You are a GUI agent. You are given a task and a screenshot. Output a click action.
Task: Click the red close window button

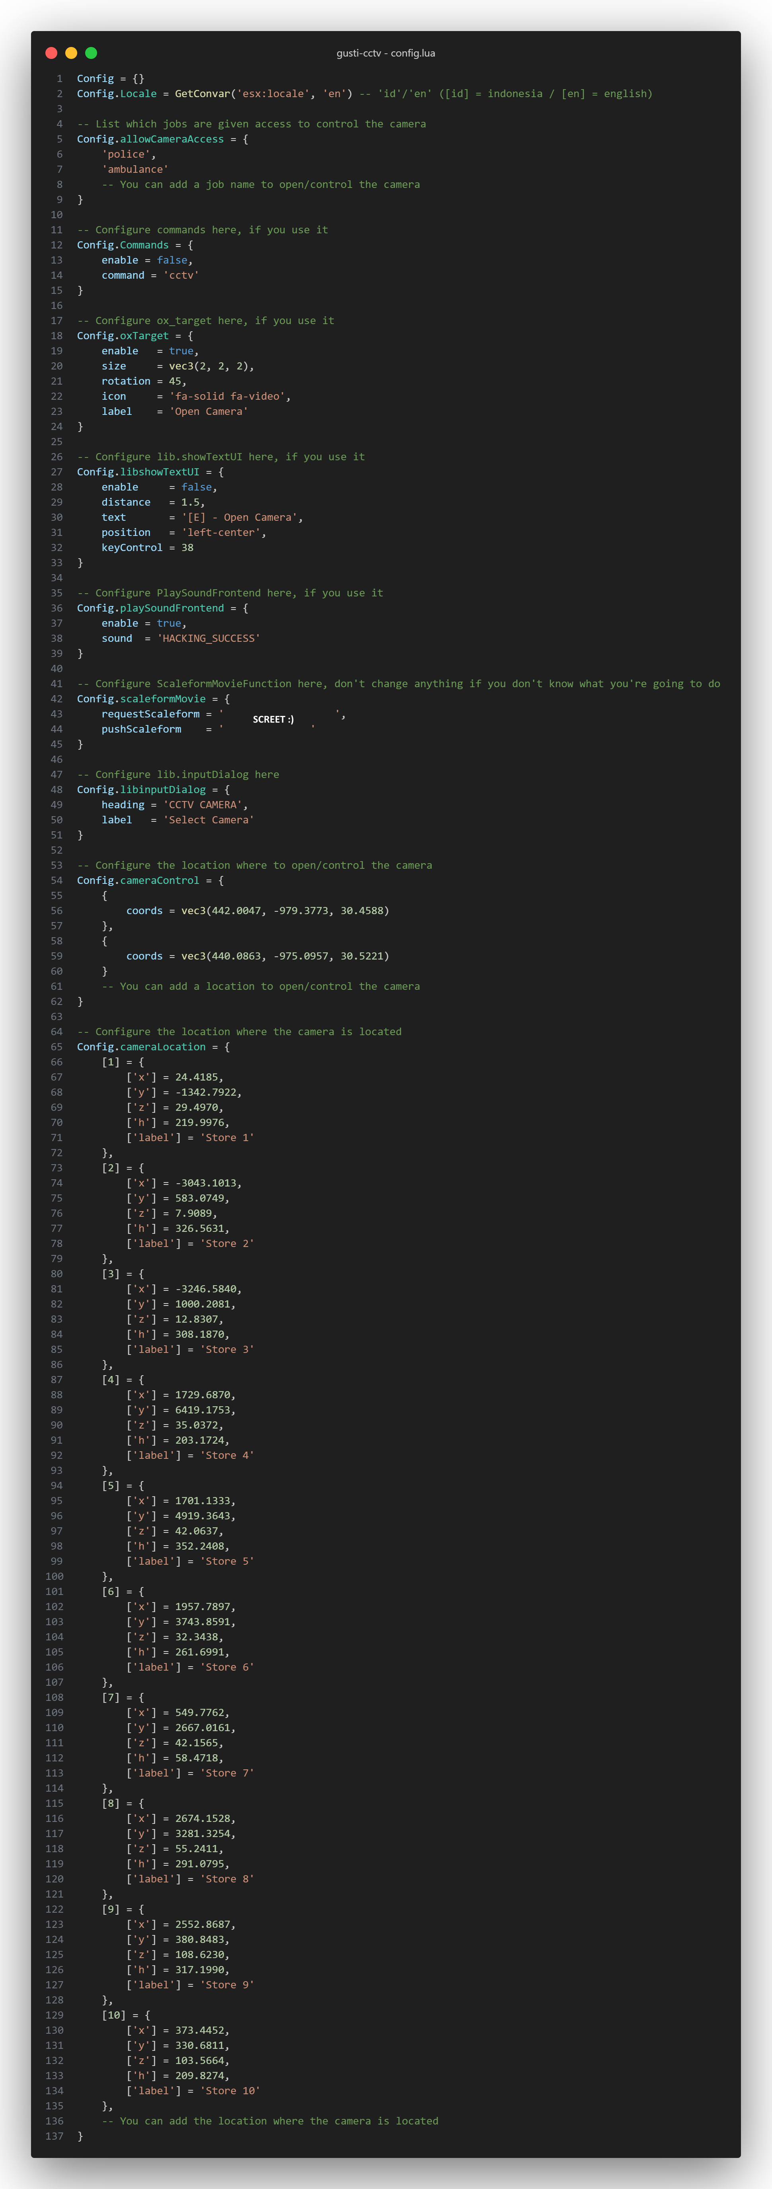[51, 53]
